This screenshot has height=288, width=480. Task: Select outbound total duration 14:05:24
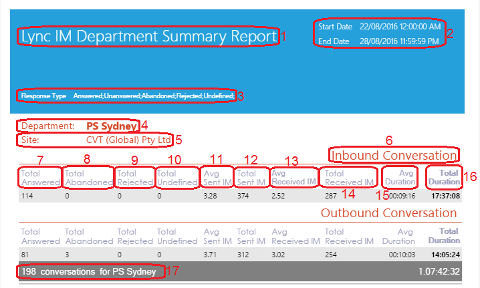coord(446,255)
